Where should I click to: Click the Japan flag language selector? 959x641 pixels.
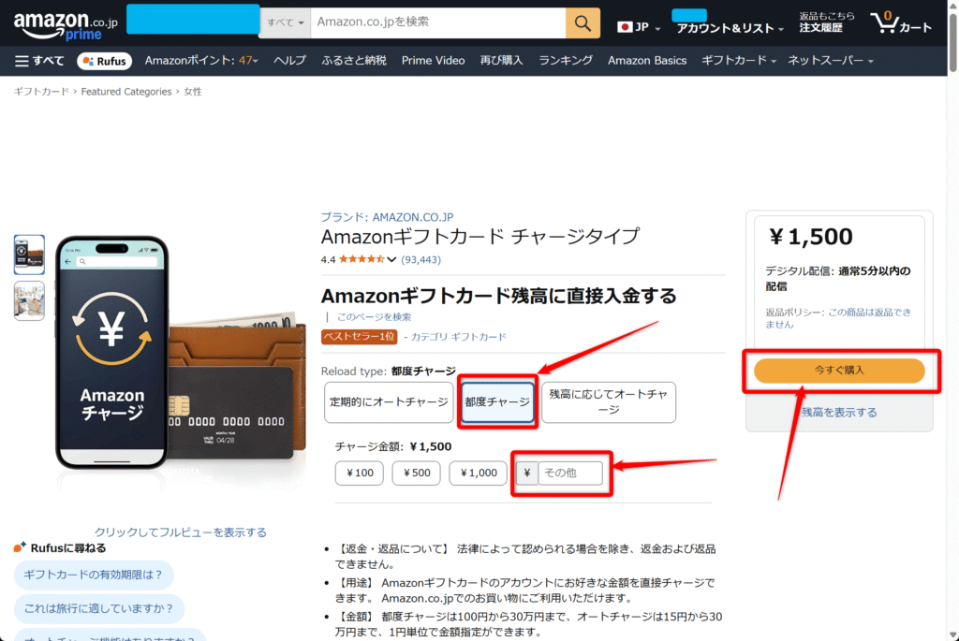pos(639,27)
